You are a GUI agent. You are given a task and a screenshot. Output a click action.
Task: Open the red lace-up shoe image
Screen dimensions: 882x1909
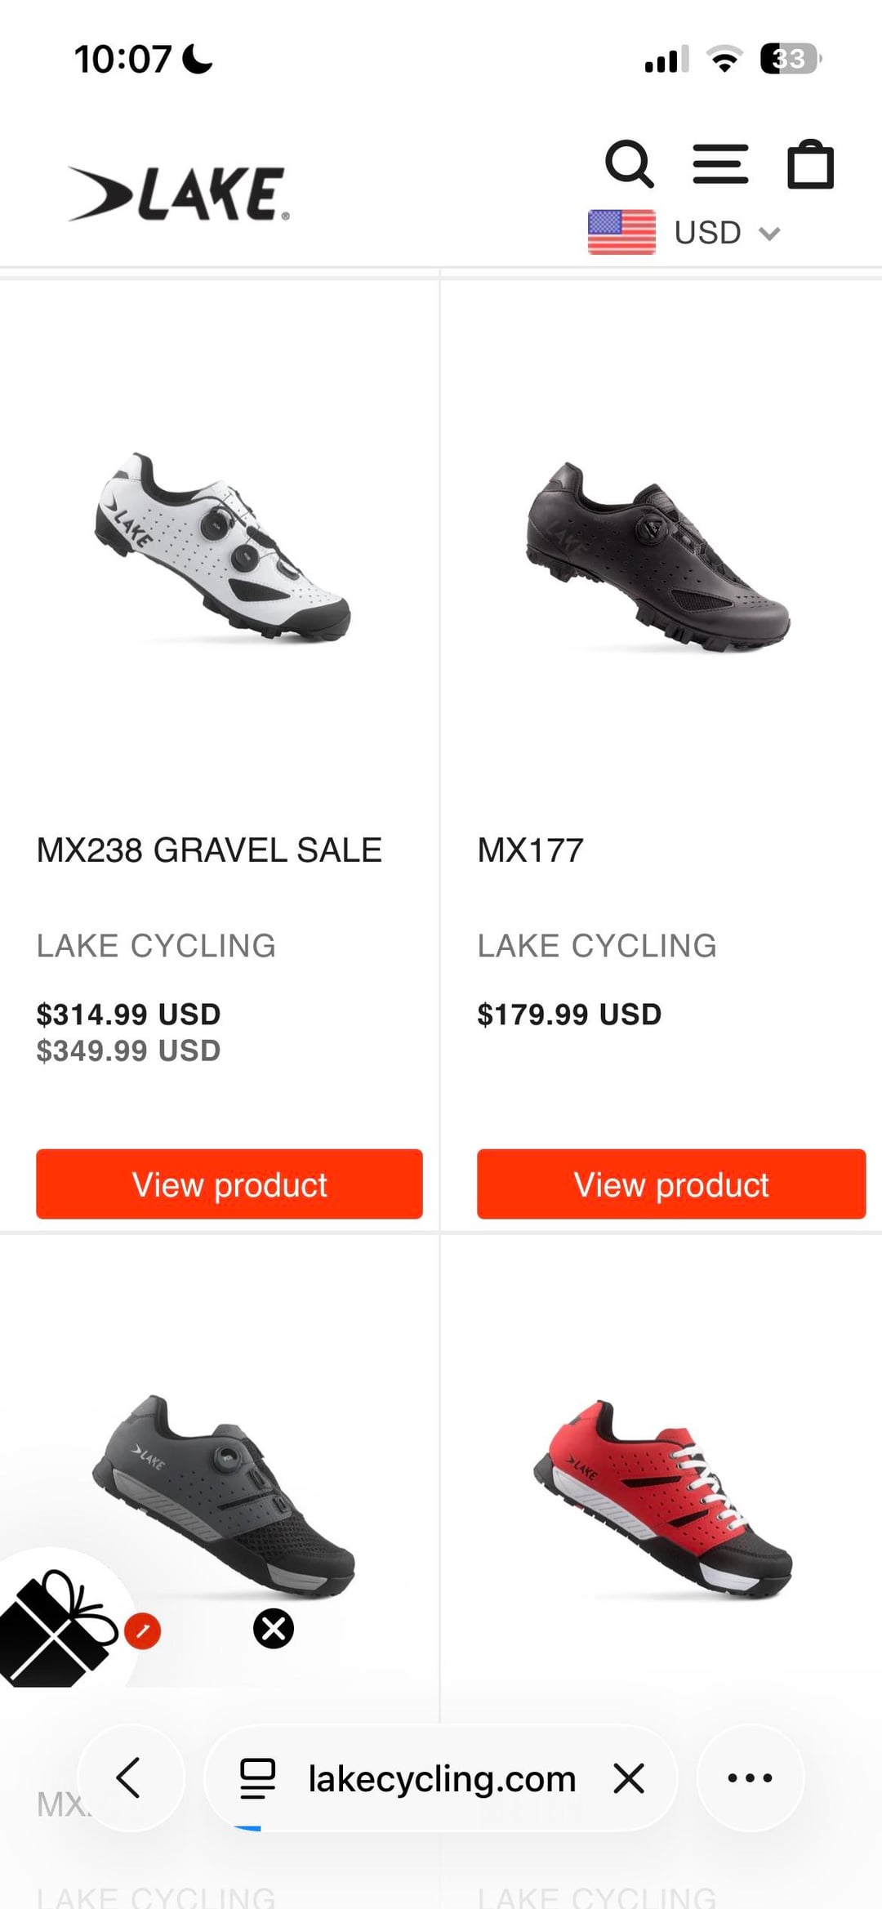(x=662, y=1497)
